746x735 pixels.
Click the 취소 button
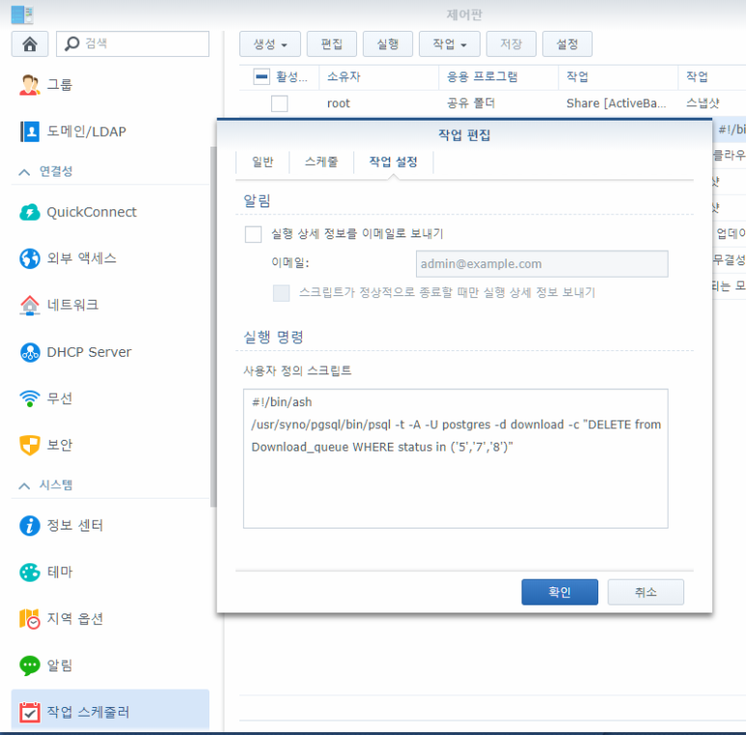coord(646,592)
